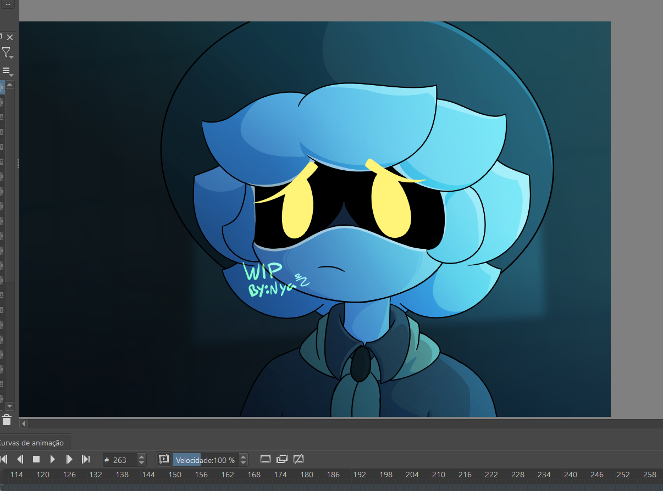
Task: Stop the animation playback
Action: (36, 459)
